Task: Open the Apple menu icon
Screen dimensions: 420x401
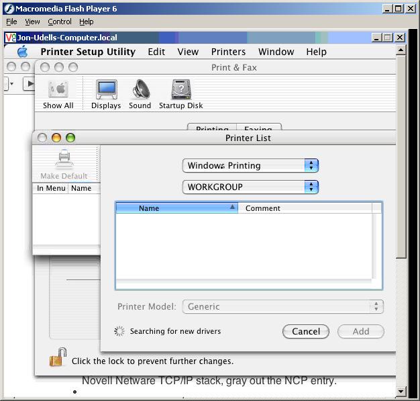Action: (23, 51)
